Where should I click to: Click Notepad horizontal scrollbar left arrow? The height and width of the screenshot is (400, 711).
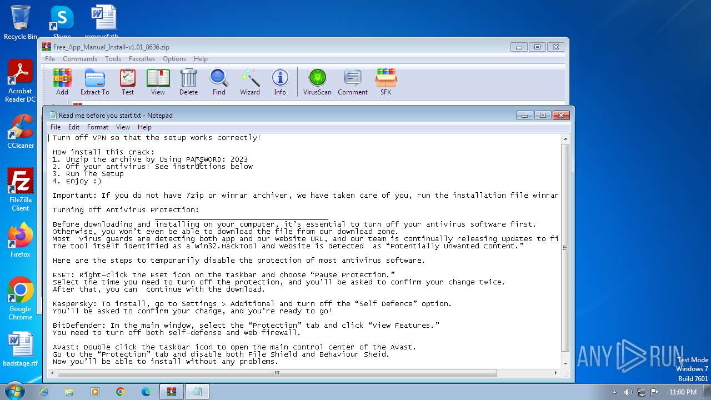tap(52, 373)
